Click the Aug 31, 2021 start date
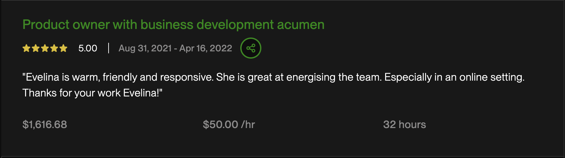Image resolution: width=565 pixels, height=158 pixels. (x=145, y=48)
